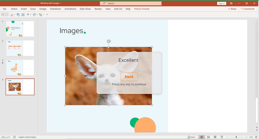Viewport: 259px width, 139px height.
Task: Select the Picture Format tab
Action: [x=142, y=9]
